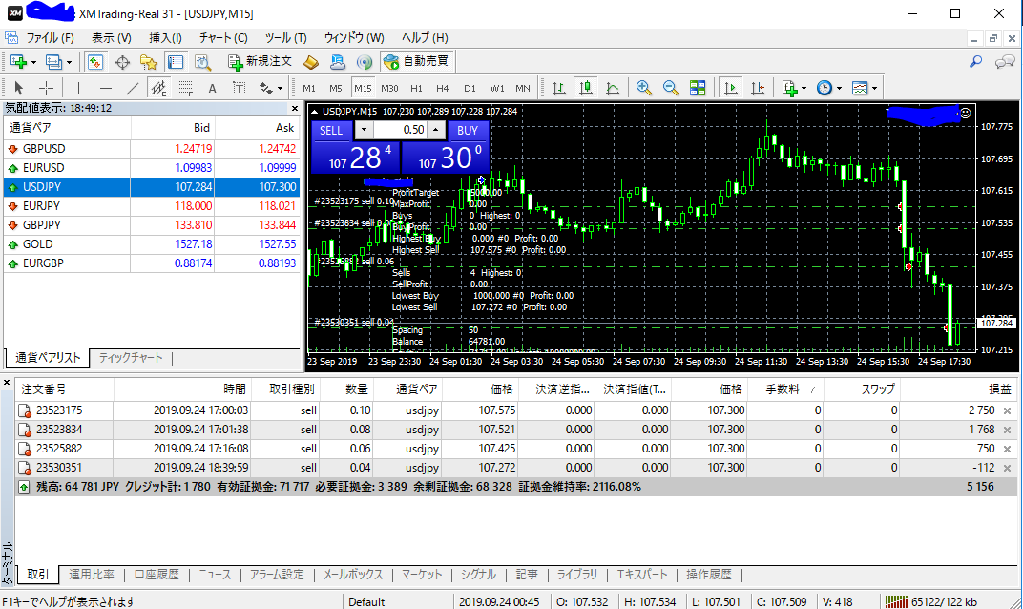Image resolution: width=1023 pixels, height=609 pixels.
Task: Switch timeframe to M1
Action: [308, 88]
